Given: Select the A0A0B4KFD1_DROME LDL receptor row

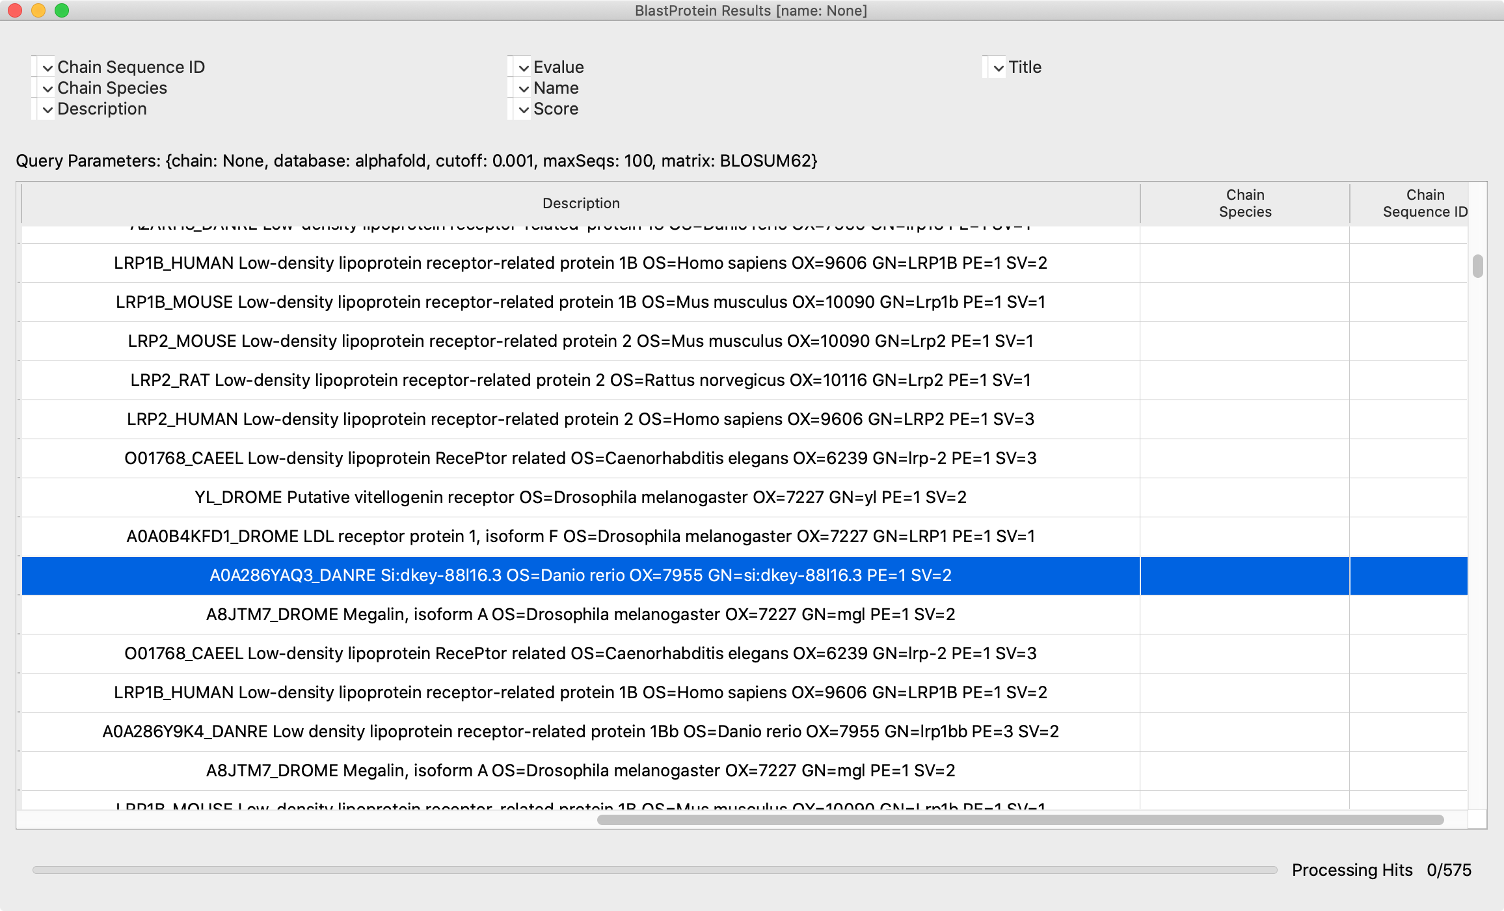Looking at the screenshot, I should [580, 536].
